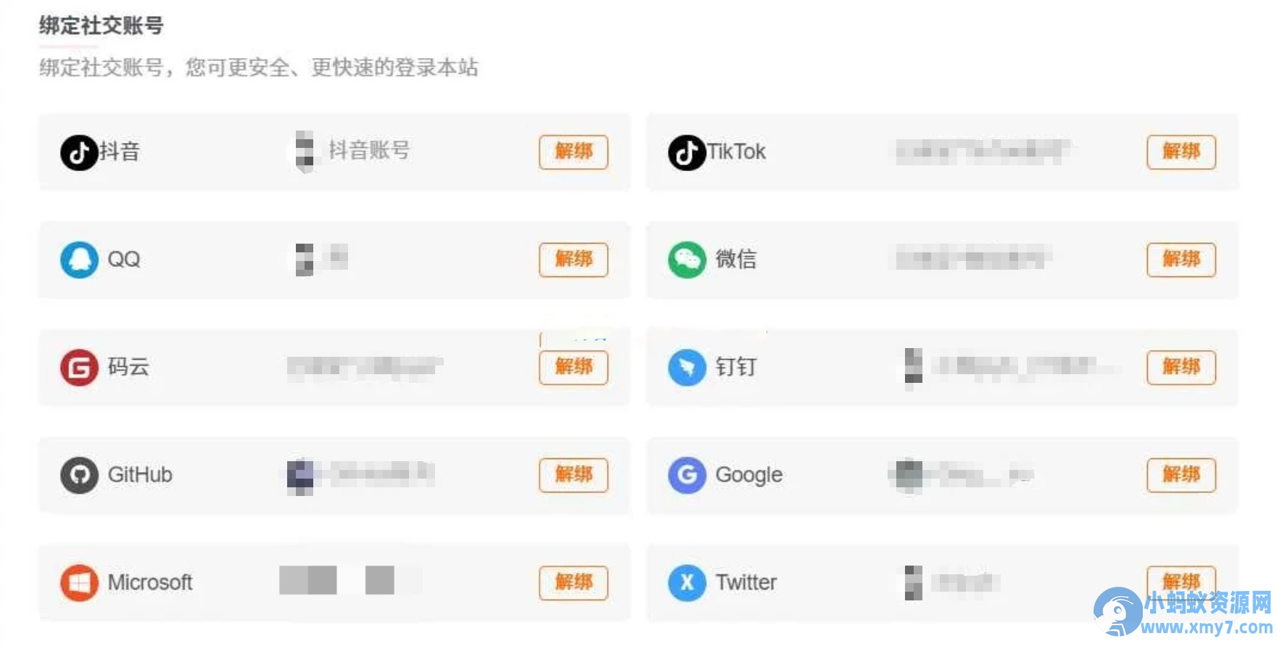
Task: Click the Douyin (抖音) logo icon
Action: point(79,152)
